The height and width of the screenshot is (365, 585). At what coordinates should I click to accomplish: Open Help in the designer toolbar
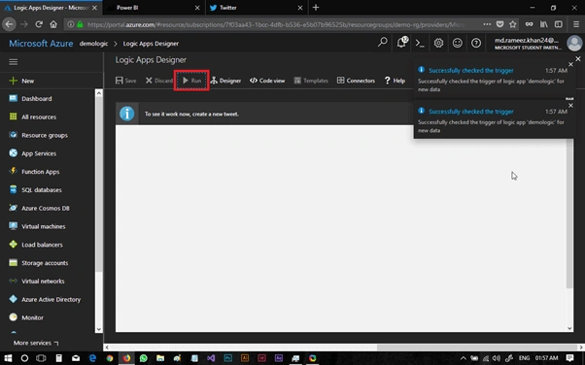[x=395, y=81]
